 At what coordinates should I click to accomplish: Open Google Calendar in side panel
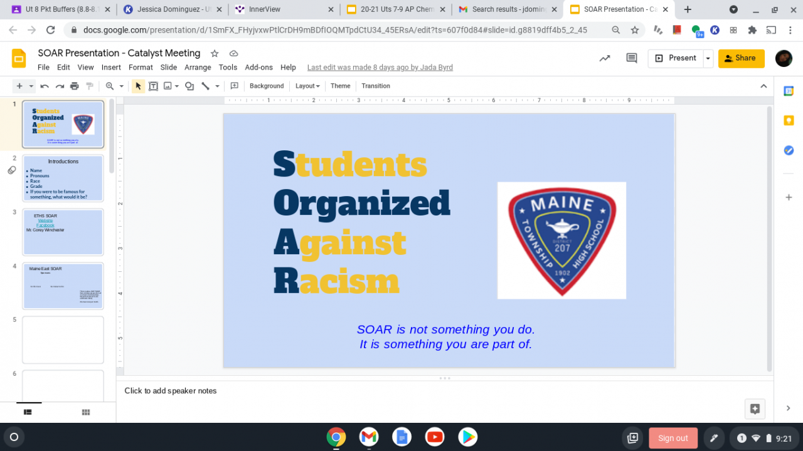[789, 91]
